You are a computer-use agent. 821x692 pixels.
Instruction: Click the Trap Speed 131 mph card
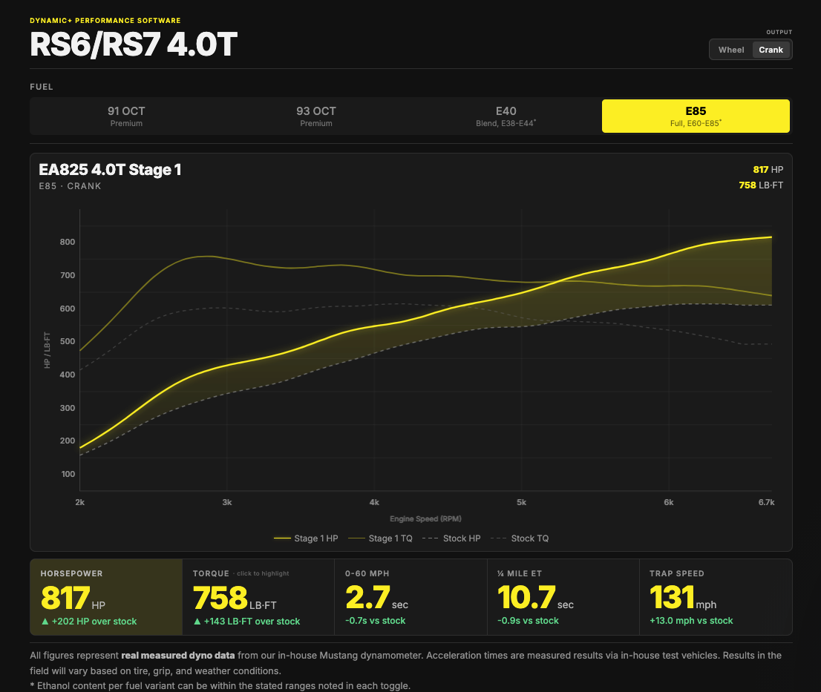716,597
